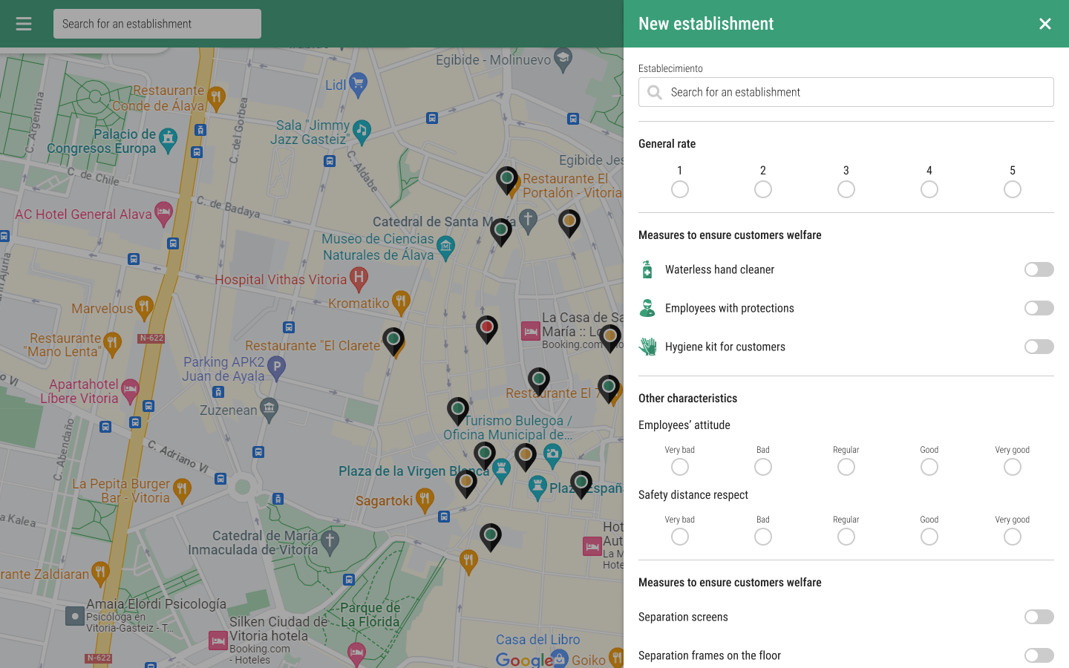Choose General rate 3
Image resolution: width=1069 pixels, height=668 pixels.
coord(846,189)
